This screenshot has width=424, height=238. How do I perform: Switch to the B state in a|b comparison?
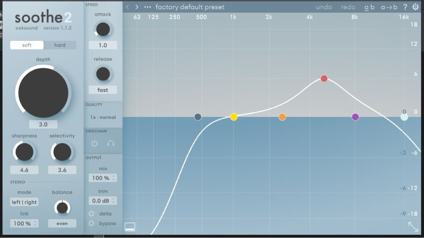point(372,7)
